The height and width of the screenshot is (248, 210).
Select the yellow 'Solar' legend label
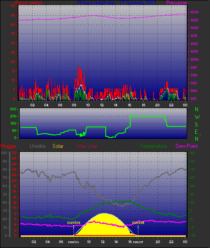58,146
